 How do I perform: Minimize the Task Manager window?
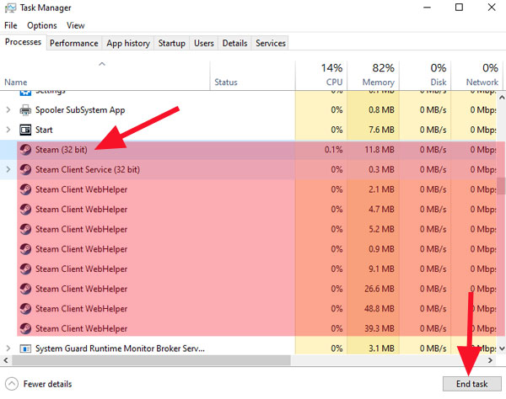[427, 7]
